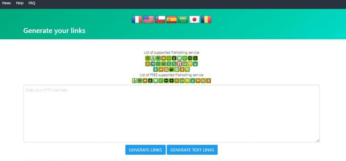Image resolution: width=346 pixels, height=161 pixels.
Task: Switch to Arabic via Saudi Arabia flag
Action: pyautogui.click(x=183, y=20)
